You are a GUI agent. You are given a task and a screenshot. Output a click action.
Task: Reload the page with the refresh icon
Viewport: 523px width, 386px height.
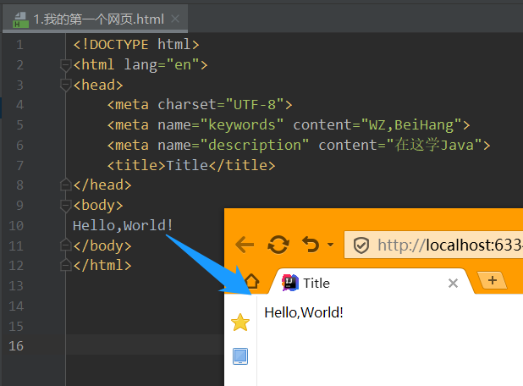click(278, 245)
